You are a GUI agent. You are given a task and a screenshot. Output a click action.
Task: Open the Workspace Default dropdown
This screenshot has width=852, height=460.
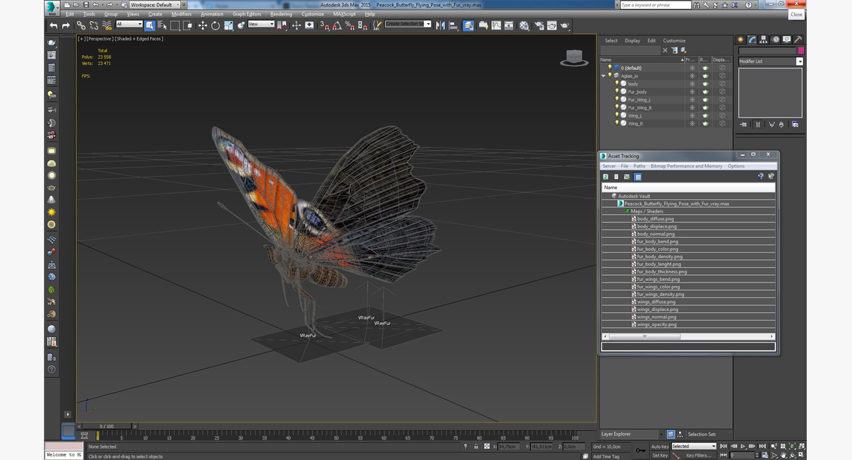click(x=155, y=5)
